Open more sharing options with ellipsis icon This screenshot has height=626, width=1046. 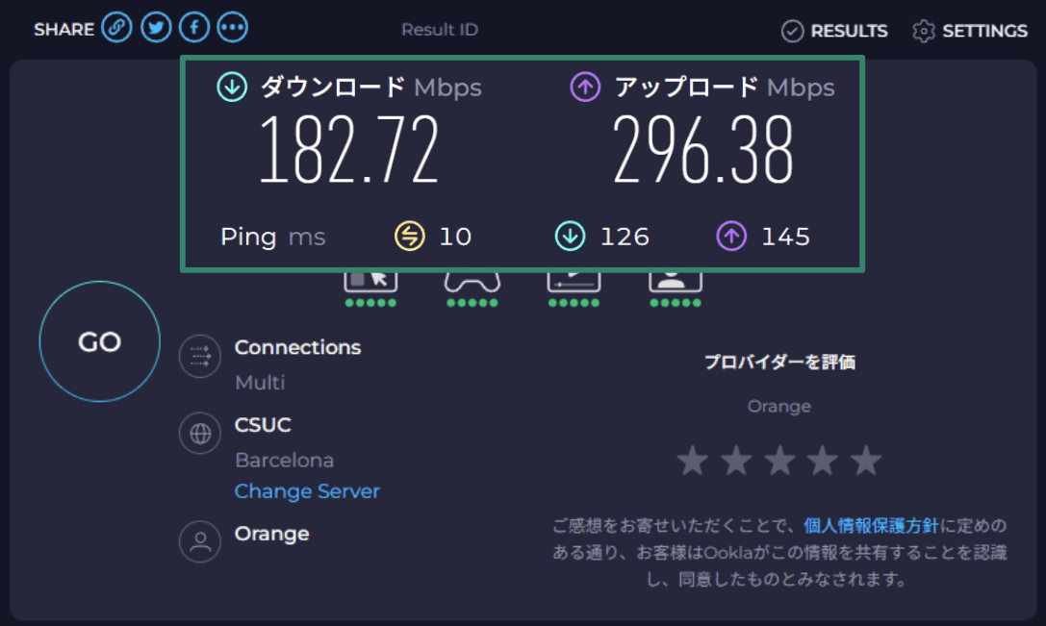[x=232, y=27]
